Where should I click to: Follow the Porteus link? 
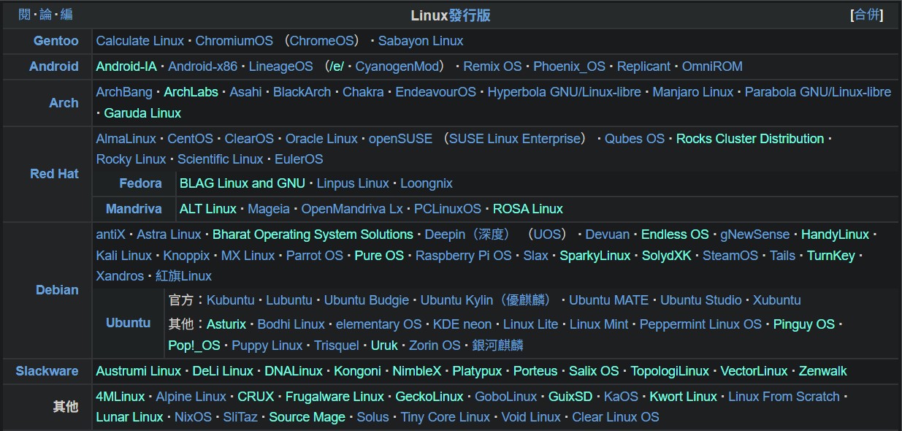click(x=535, y=371)
